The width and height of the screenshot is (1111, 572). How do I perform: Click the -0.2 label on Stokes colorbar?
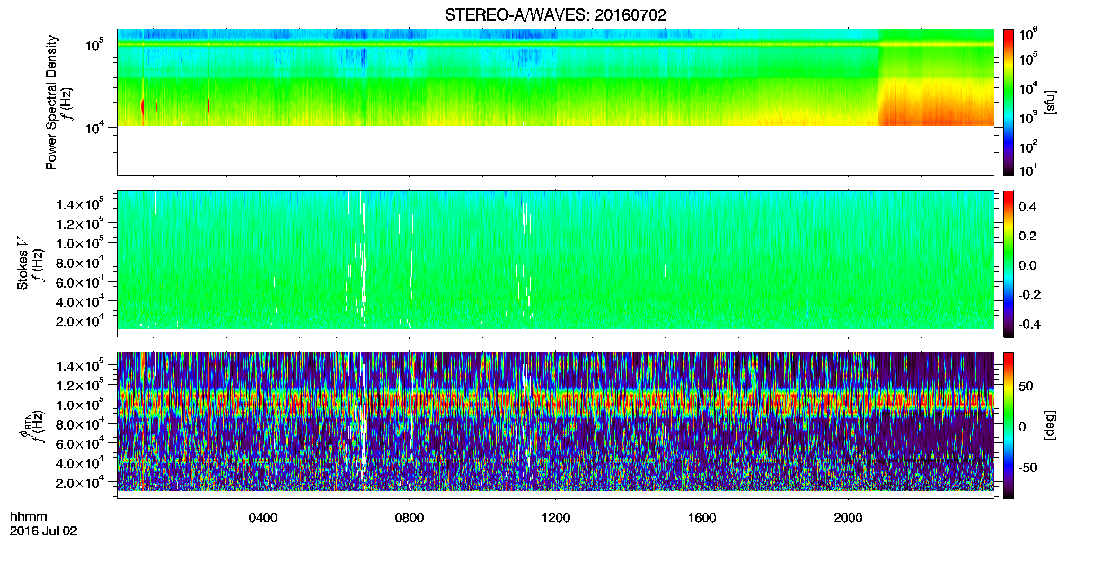pos(1029,295)
